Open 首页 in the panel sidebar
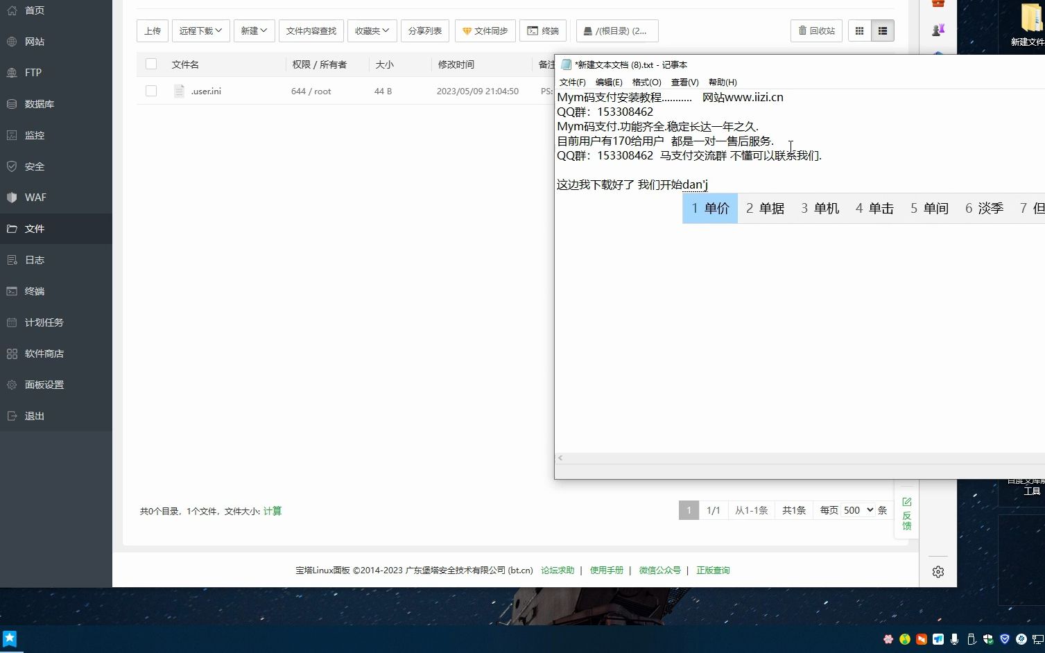This screenshot has width=1045, height=653. (55, 10)
